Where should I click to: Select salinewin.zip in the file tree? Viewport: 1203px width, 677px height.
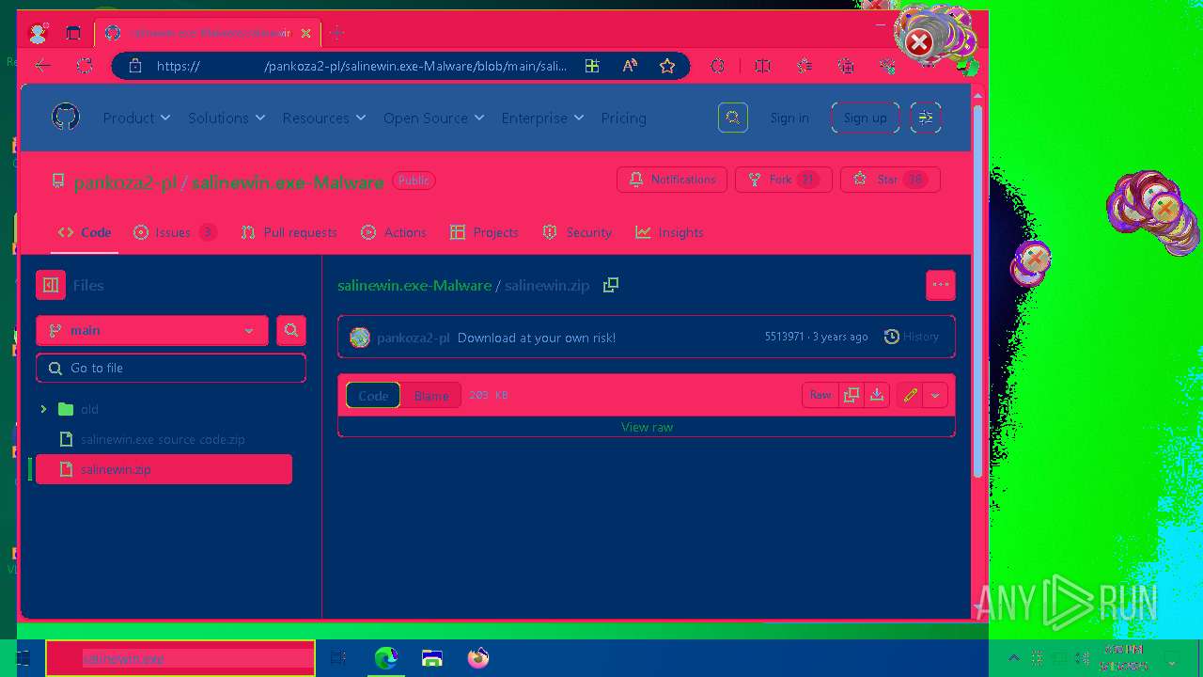click(x=164, y=469)
